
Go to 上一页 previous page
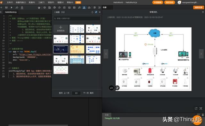coord(67,93)
